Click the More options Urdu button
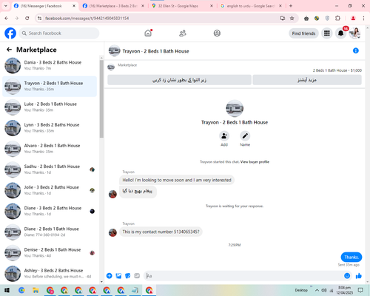Viewport: 370px width, 296px height. pos(307,80)
